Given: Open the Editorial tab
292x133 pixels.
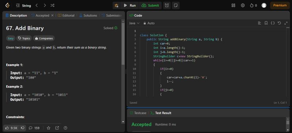Looking at the screenshot, I should (x=66, y=15).
